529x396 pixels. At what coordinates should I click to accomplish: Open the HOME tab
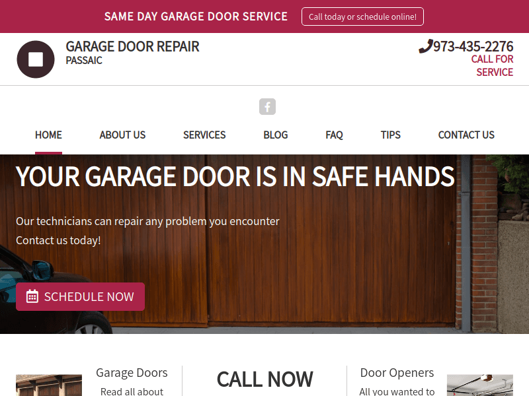click(x=48, y=135)
